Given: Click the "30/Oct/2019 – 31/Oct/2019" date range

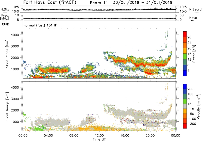Looking at the screenshot, I should click(x=143, y=3).
